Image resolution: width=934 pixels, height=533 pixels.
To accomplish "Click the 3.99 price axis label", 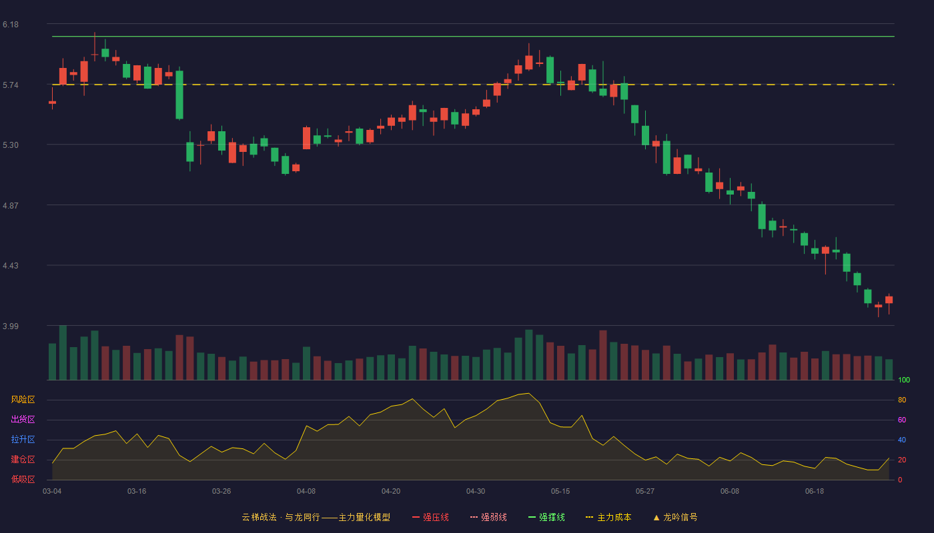I will coord(11,326).
